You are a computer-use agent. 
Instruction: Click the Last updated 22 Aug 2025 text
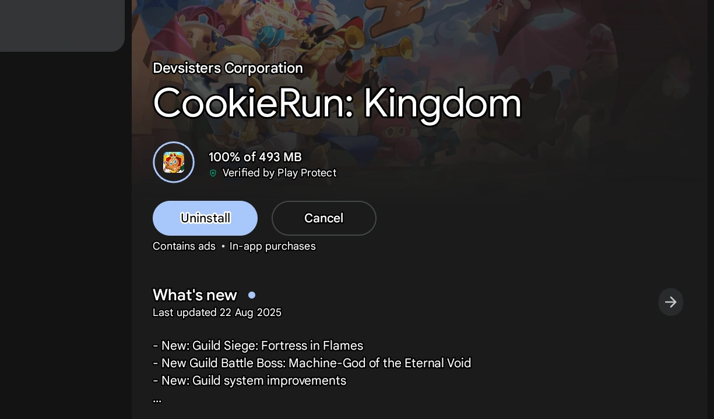click(x=217, y=313)
